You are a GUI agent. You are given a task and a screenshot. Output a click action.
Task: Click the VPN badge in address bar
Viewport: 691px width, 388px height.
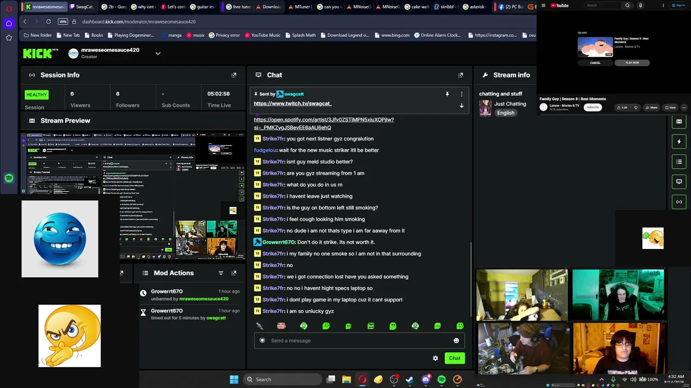pos(63,22)
